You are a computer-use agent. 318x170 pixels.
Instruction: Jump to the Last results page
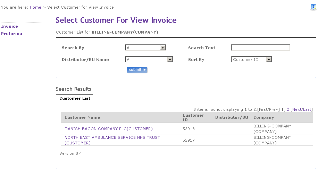pyautogui.click(x=307, y=109)
